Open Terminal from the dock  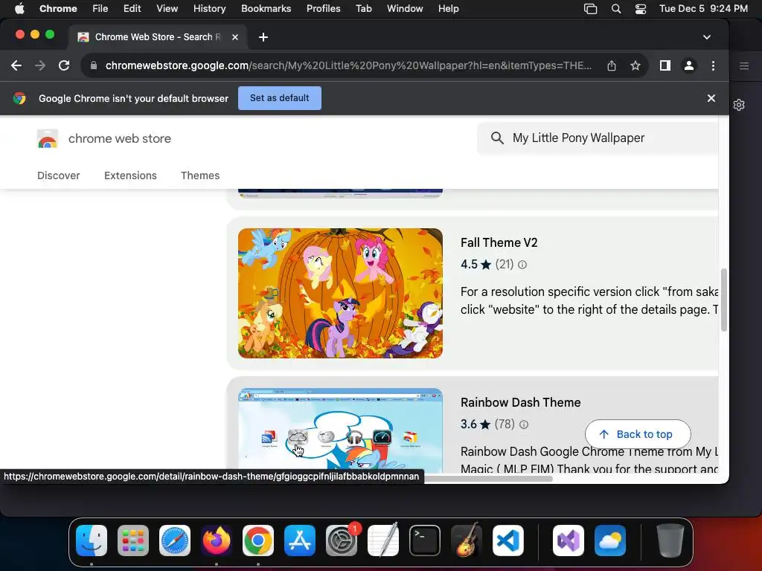click(425, 541)
